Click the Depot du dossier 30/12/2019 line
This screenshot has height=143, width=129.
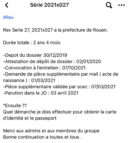click(35, 55)
